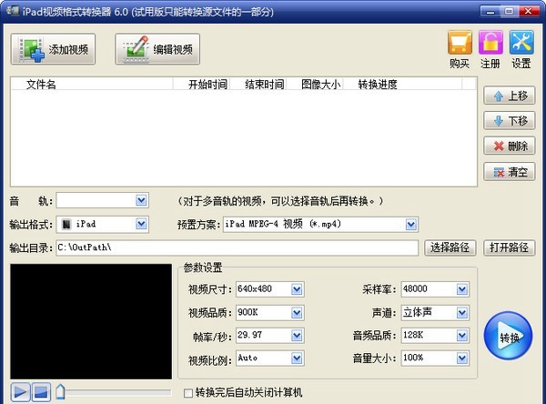Screen dimensions: 546x404
Task: Click the 打开路径 button
Action: pos(509,247)
